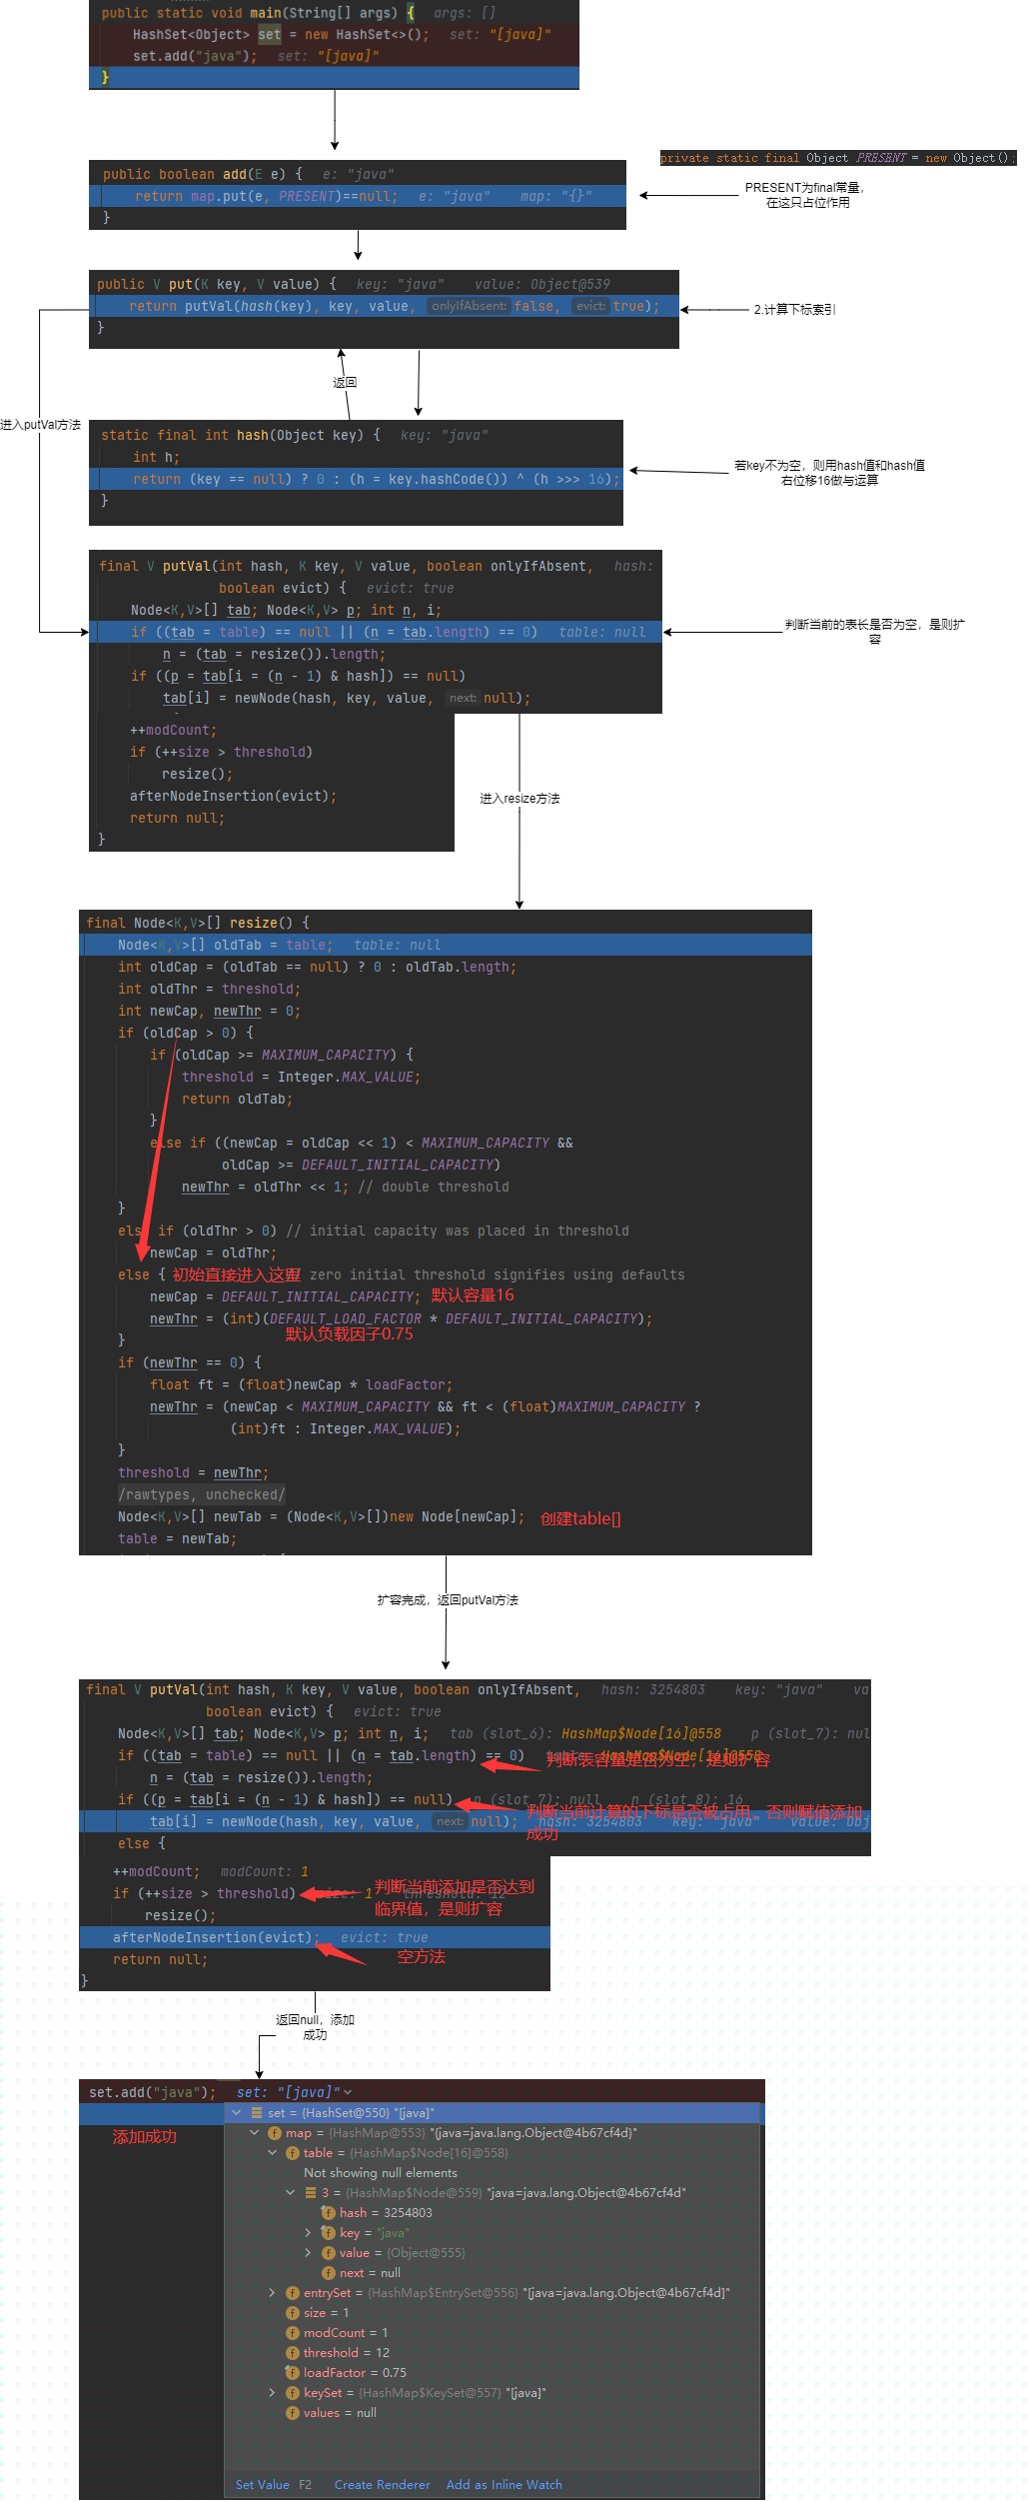Click the field icon beside size = 1

click(293, 2312)
